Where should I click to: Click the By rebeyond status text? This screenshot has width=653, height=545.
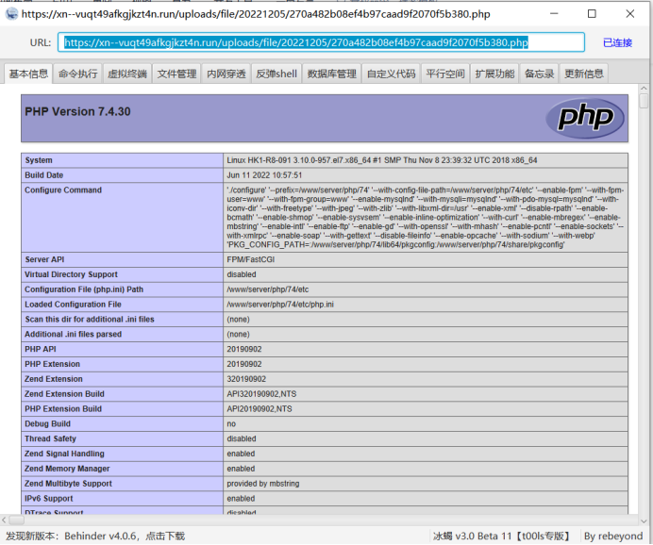613,537
